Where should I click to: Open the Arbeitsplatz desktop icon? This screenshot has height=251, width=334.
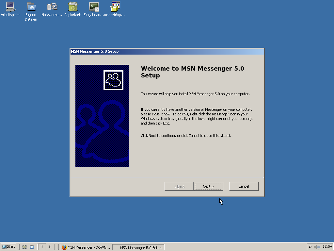[x=10, y=9]
